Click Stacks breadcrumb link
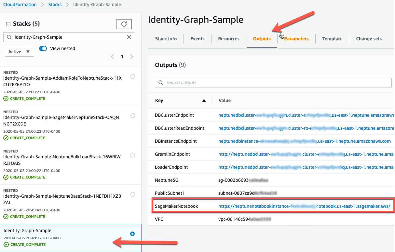The height and width of the screenshot is (252, 395). [55, 5]
